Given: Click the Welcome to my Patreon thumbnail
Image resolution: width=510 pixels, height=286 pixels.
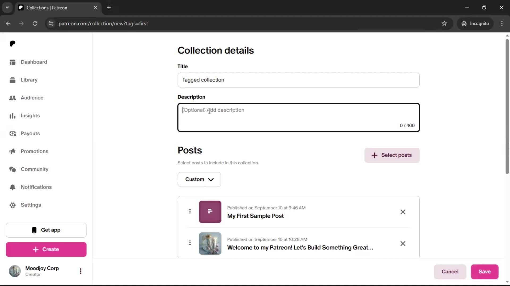Looking at the screenshot, I should point(210,244).
